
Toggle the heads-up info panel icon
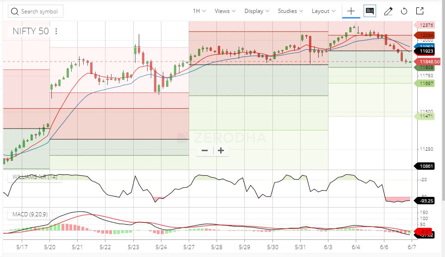click(370, 11)
